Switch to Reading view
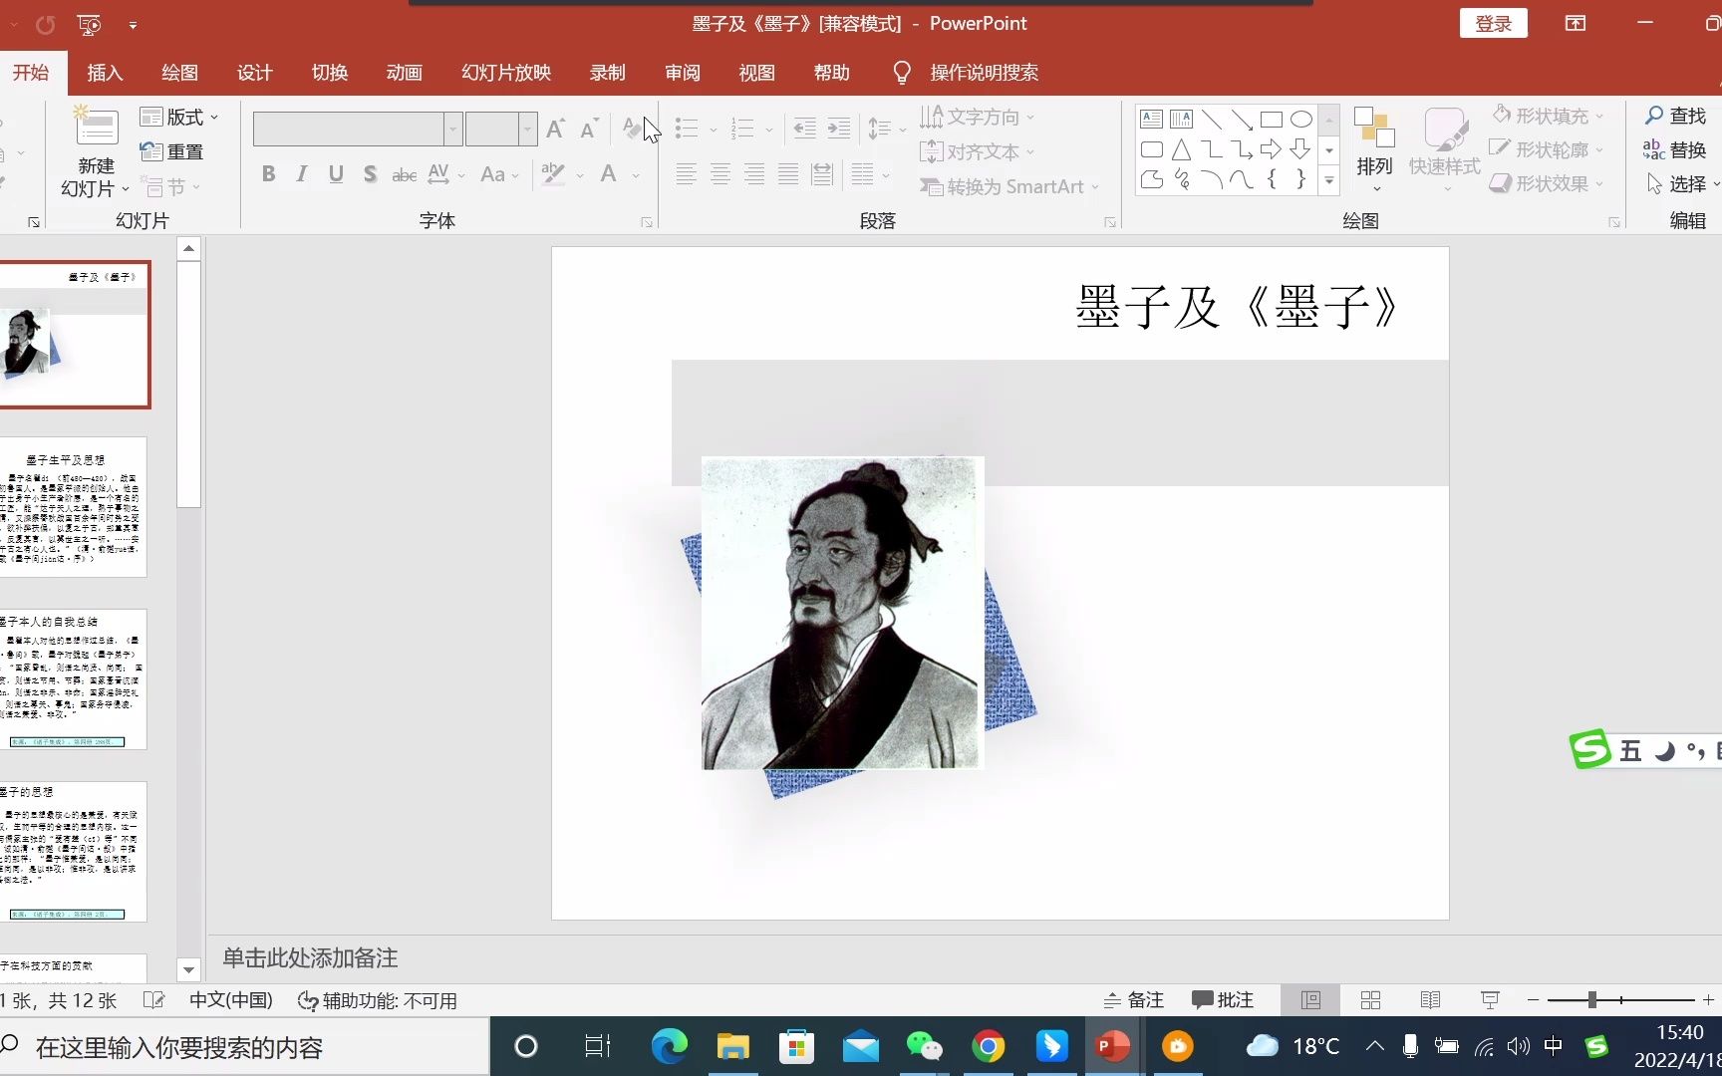 [x=1430, y=999]
